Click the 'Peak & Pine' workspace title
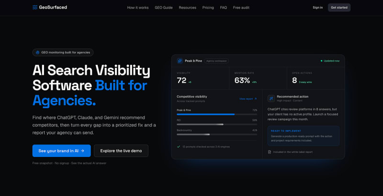The height and width of the screenshot is (196, 383). coord(193,61)
